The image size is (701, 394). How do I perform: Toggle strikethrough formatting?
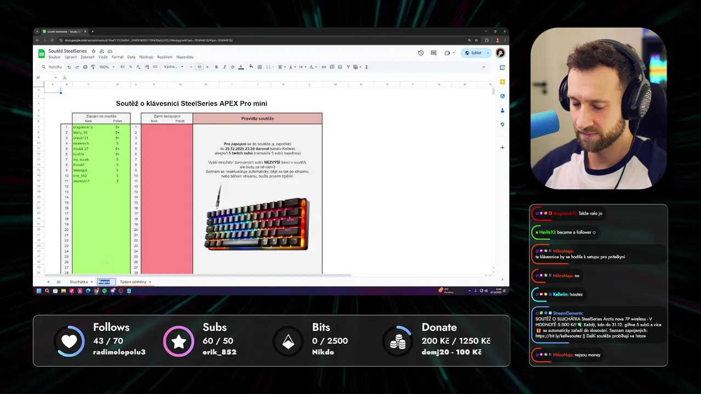(x=233, y=67)
